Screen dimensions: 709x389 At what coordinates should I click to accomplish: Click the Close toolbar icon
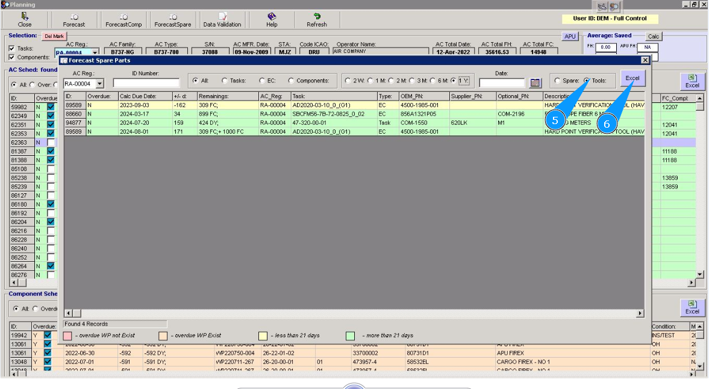tap(25, 20)
